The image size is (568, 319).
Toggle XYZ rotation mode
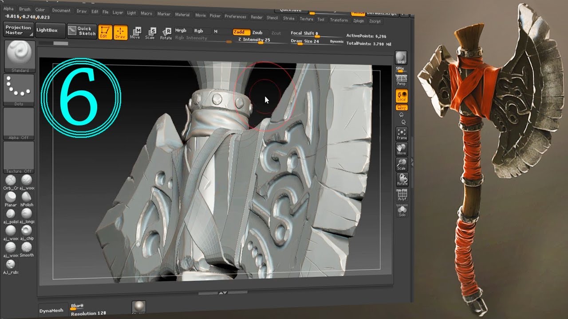coord(402,107)
